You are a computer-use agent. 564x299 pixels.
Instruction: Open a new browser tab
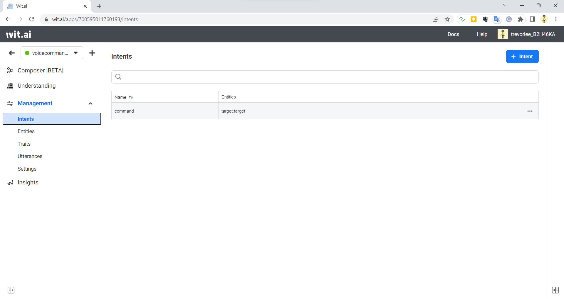[x=99, y=6]
